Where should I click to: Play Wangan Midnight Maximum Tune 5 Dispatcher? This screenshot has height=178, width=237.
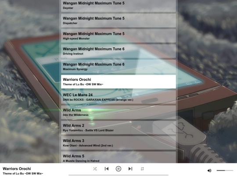pyautogui.click(x=118, y=20)
